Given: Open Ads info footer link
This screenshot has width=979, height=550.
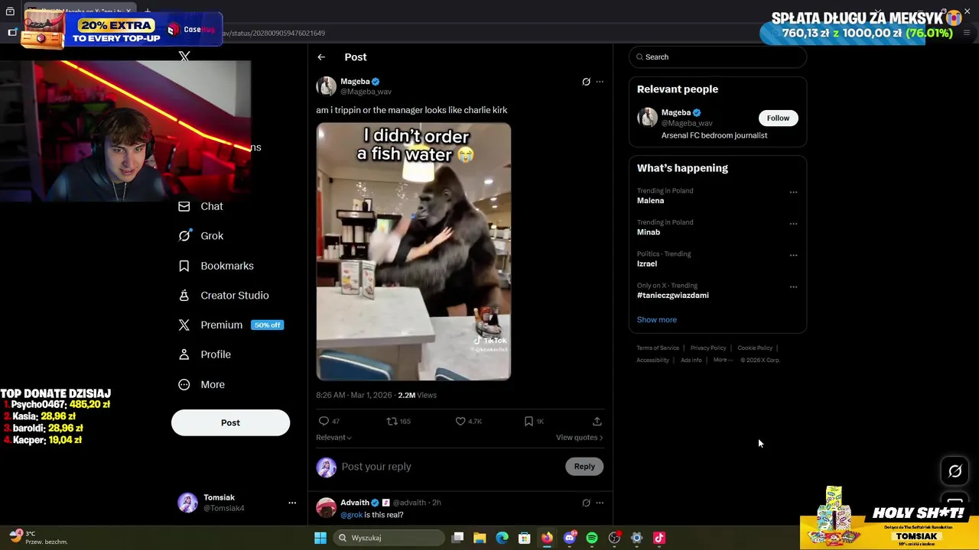Looking at the screenshot, I should coord(691,361).
